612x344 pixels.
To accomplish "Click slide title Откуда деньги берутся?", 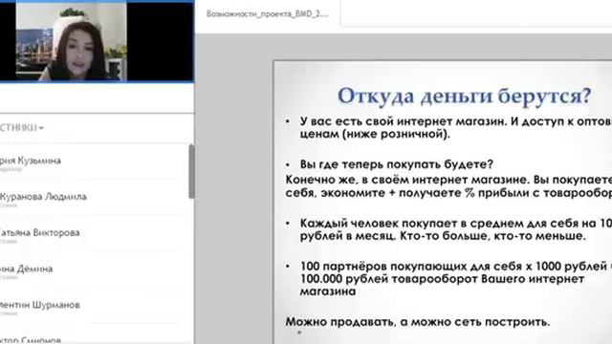I will click(x=464, y=96).
